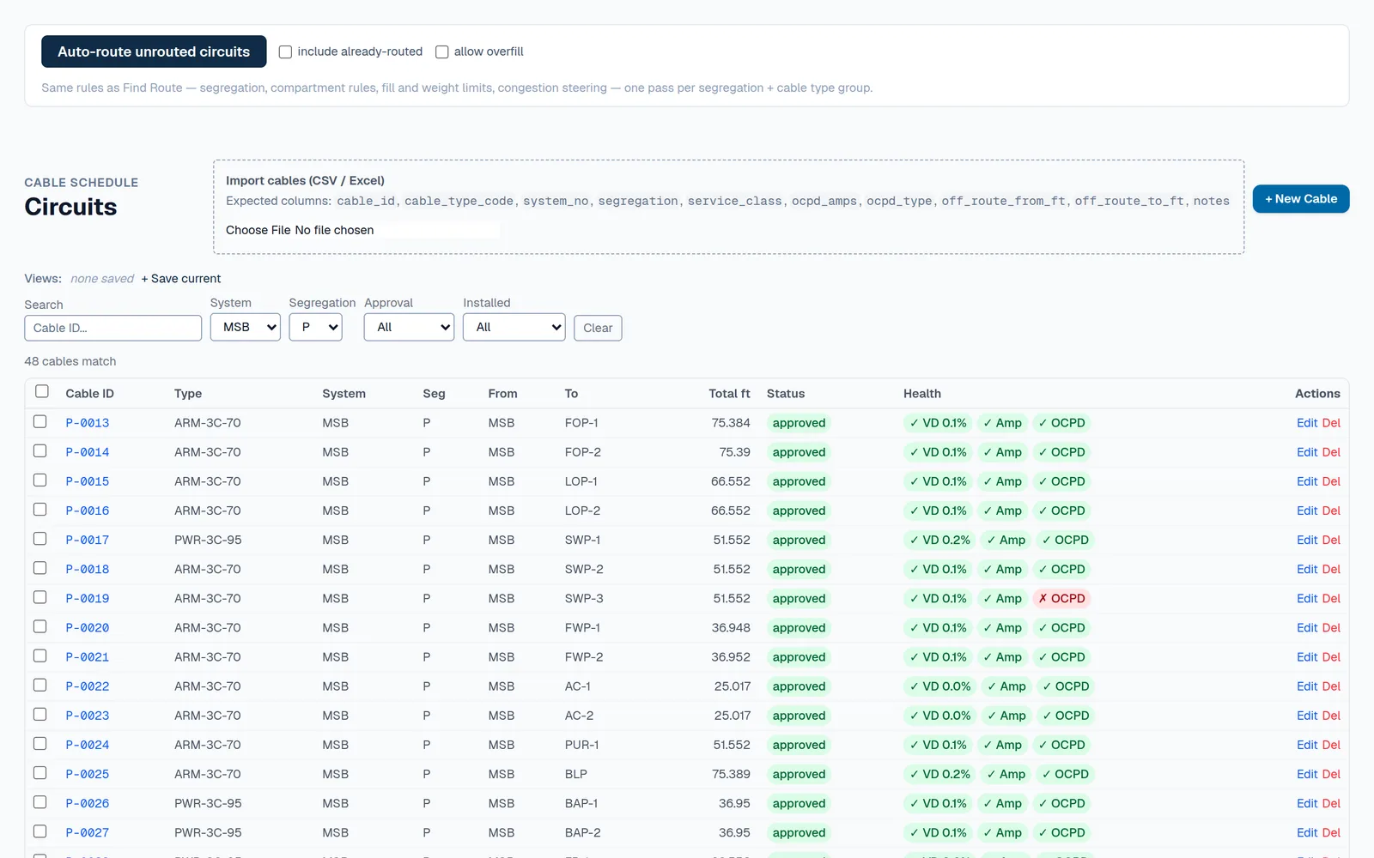The width and height of the screenshot is (1374, 858).
Task: Enable include already-routed checkbox
Action: 285,51
